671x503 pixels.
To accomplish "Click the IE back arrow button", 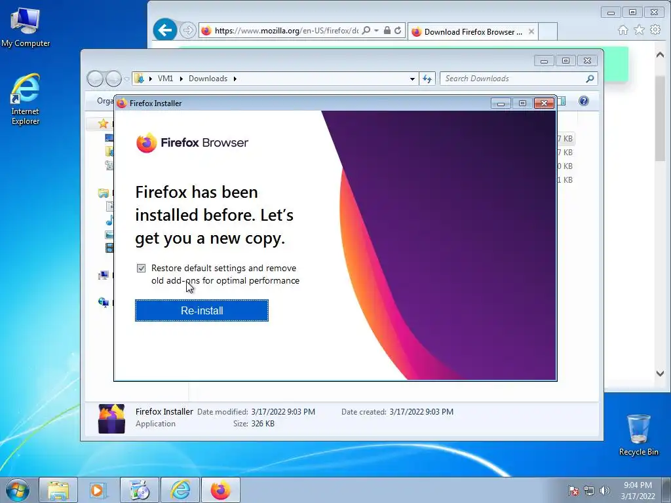I will point(164,30).
